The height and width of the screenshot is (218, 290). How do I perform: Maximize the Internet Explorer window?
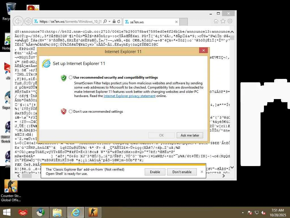click(x=218, y=14)
